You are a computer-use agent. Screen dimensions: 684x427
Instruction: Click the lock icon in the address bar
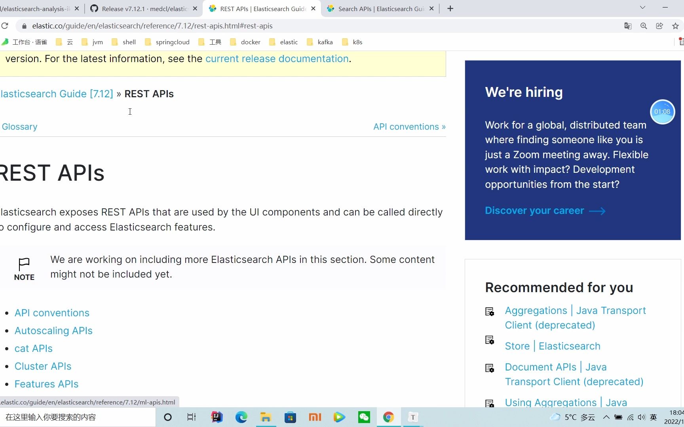point(24,26)
